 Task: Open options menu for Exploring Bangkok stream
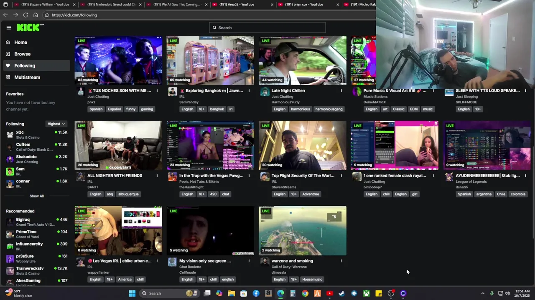tap(249, 90)
